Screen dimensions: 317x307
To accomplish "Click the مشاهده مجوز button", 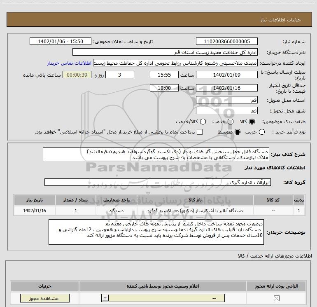I will [x=45, y=298].
